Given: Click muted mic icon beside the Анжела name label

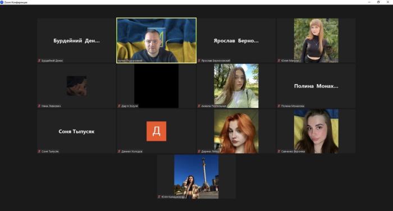Looking at the screenshot, I should coord(199,106).
